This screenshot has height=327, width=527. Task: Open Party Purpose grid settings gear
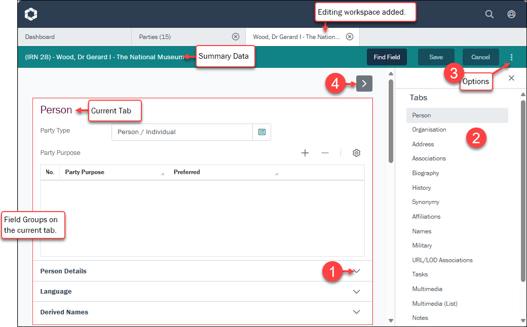[356, 153]
